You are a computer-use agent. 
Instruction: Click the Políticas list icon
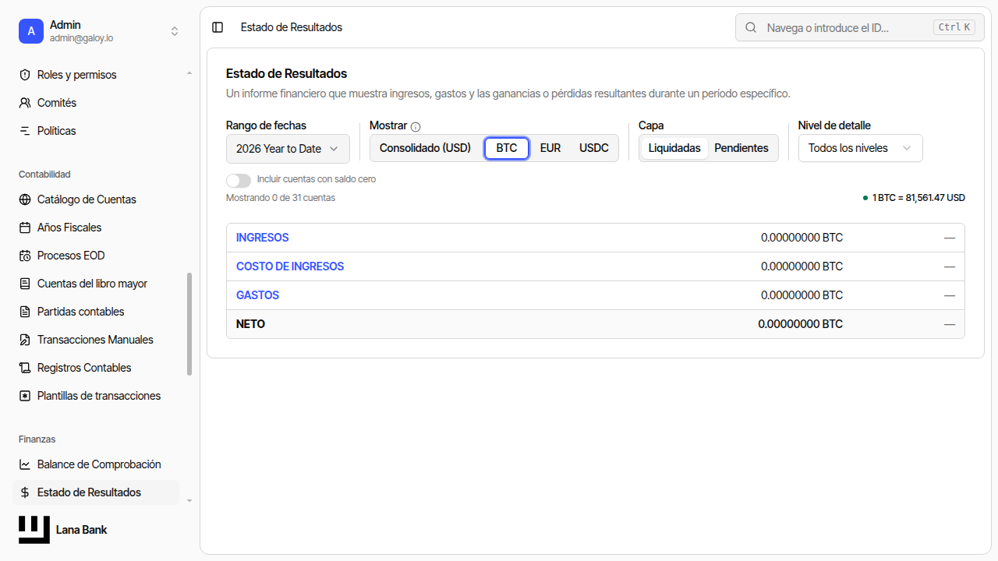(x=25, y=131)
